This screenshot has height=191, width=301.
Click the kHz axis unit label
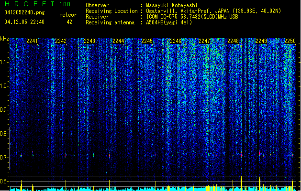[x=4, y=39]
